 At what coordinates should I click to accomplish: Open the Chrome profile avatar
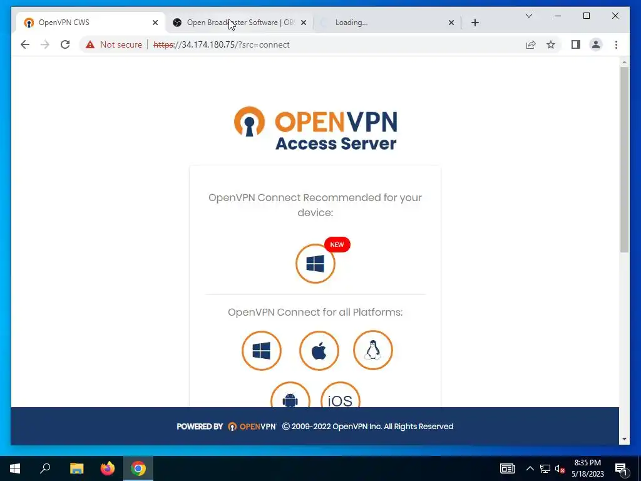596,44
